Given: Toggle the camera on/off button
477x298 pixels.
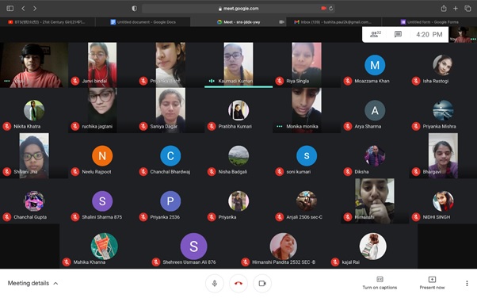Looking at the screenshot, I should point(262,284).
